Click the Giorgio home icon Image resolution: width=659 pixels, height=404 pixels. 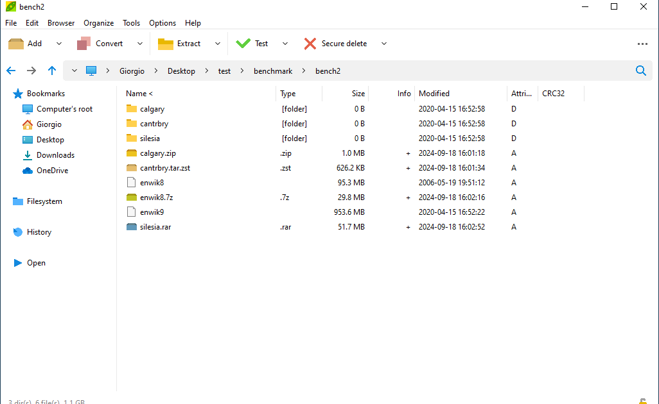point(28,124)
